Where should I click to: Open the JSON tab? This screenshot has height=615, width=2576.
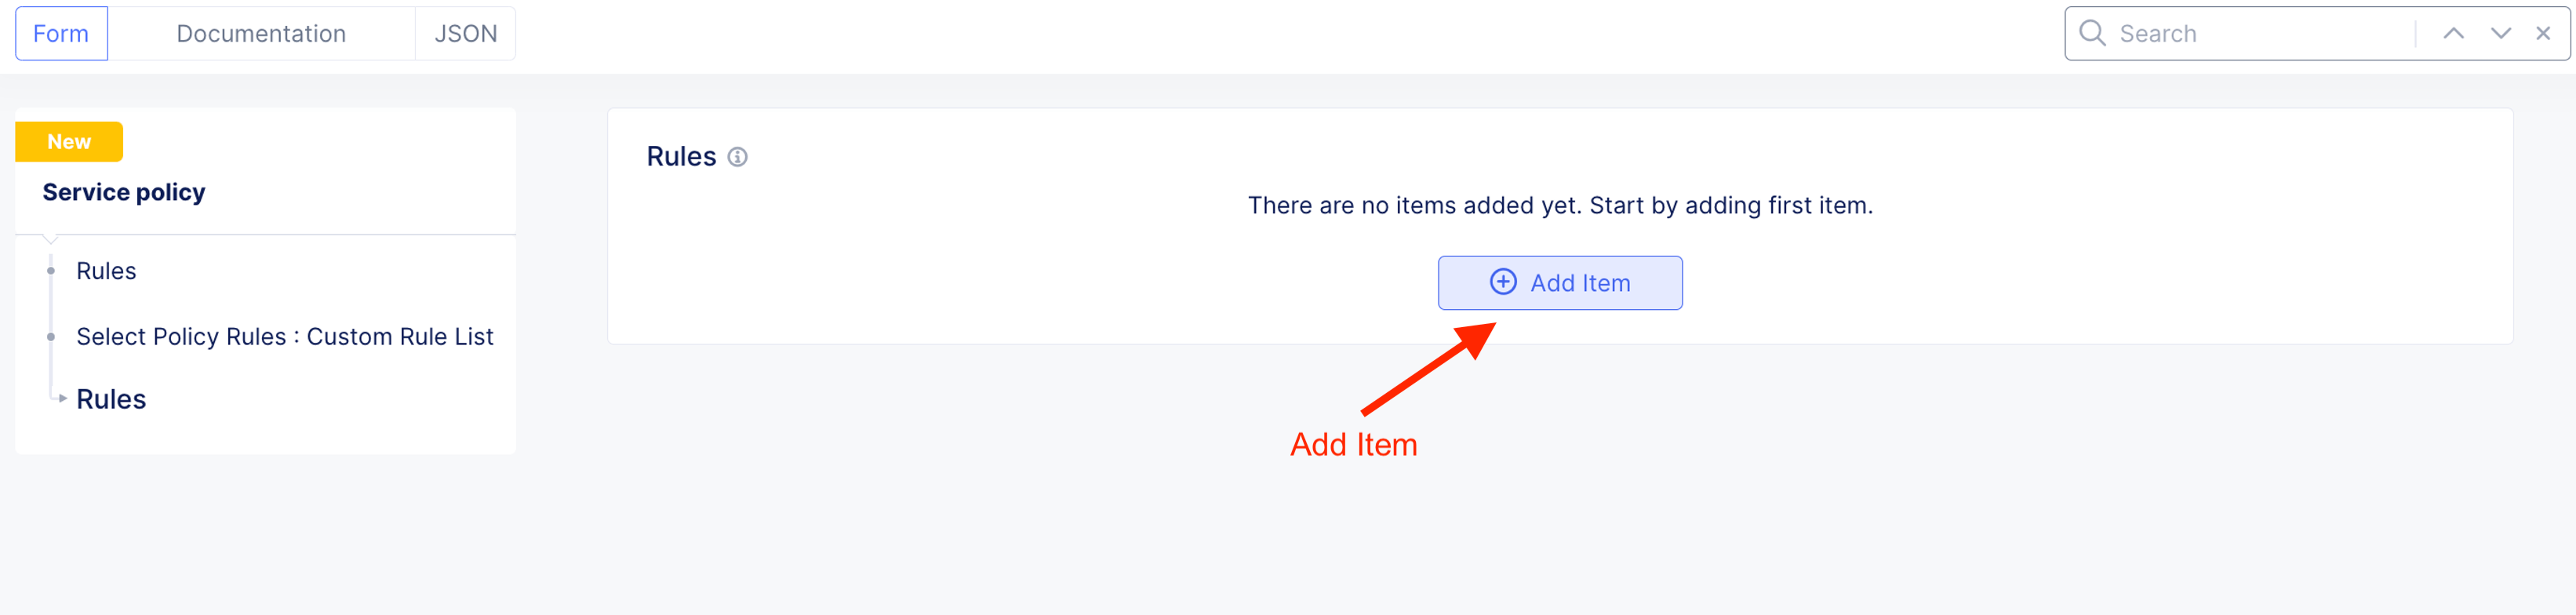(465, 34)
